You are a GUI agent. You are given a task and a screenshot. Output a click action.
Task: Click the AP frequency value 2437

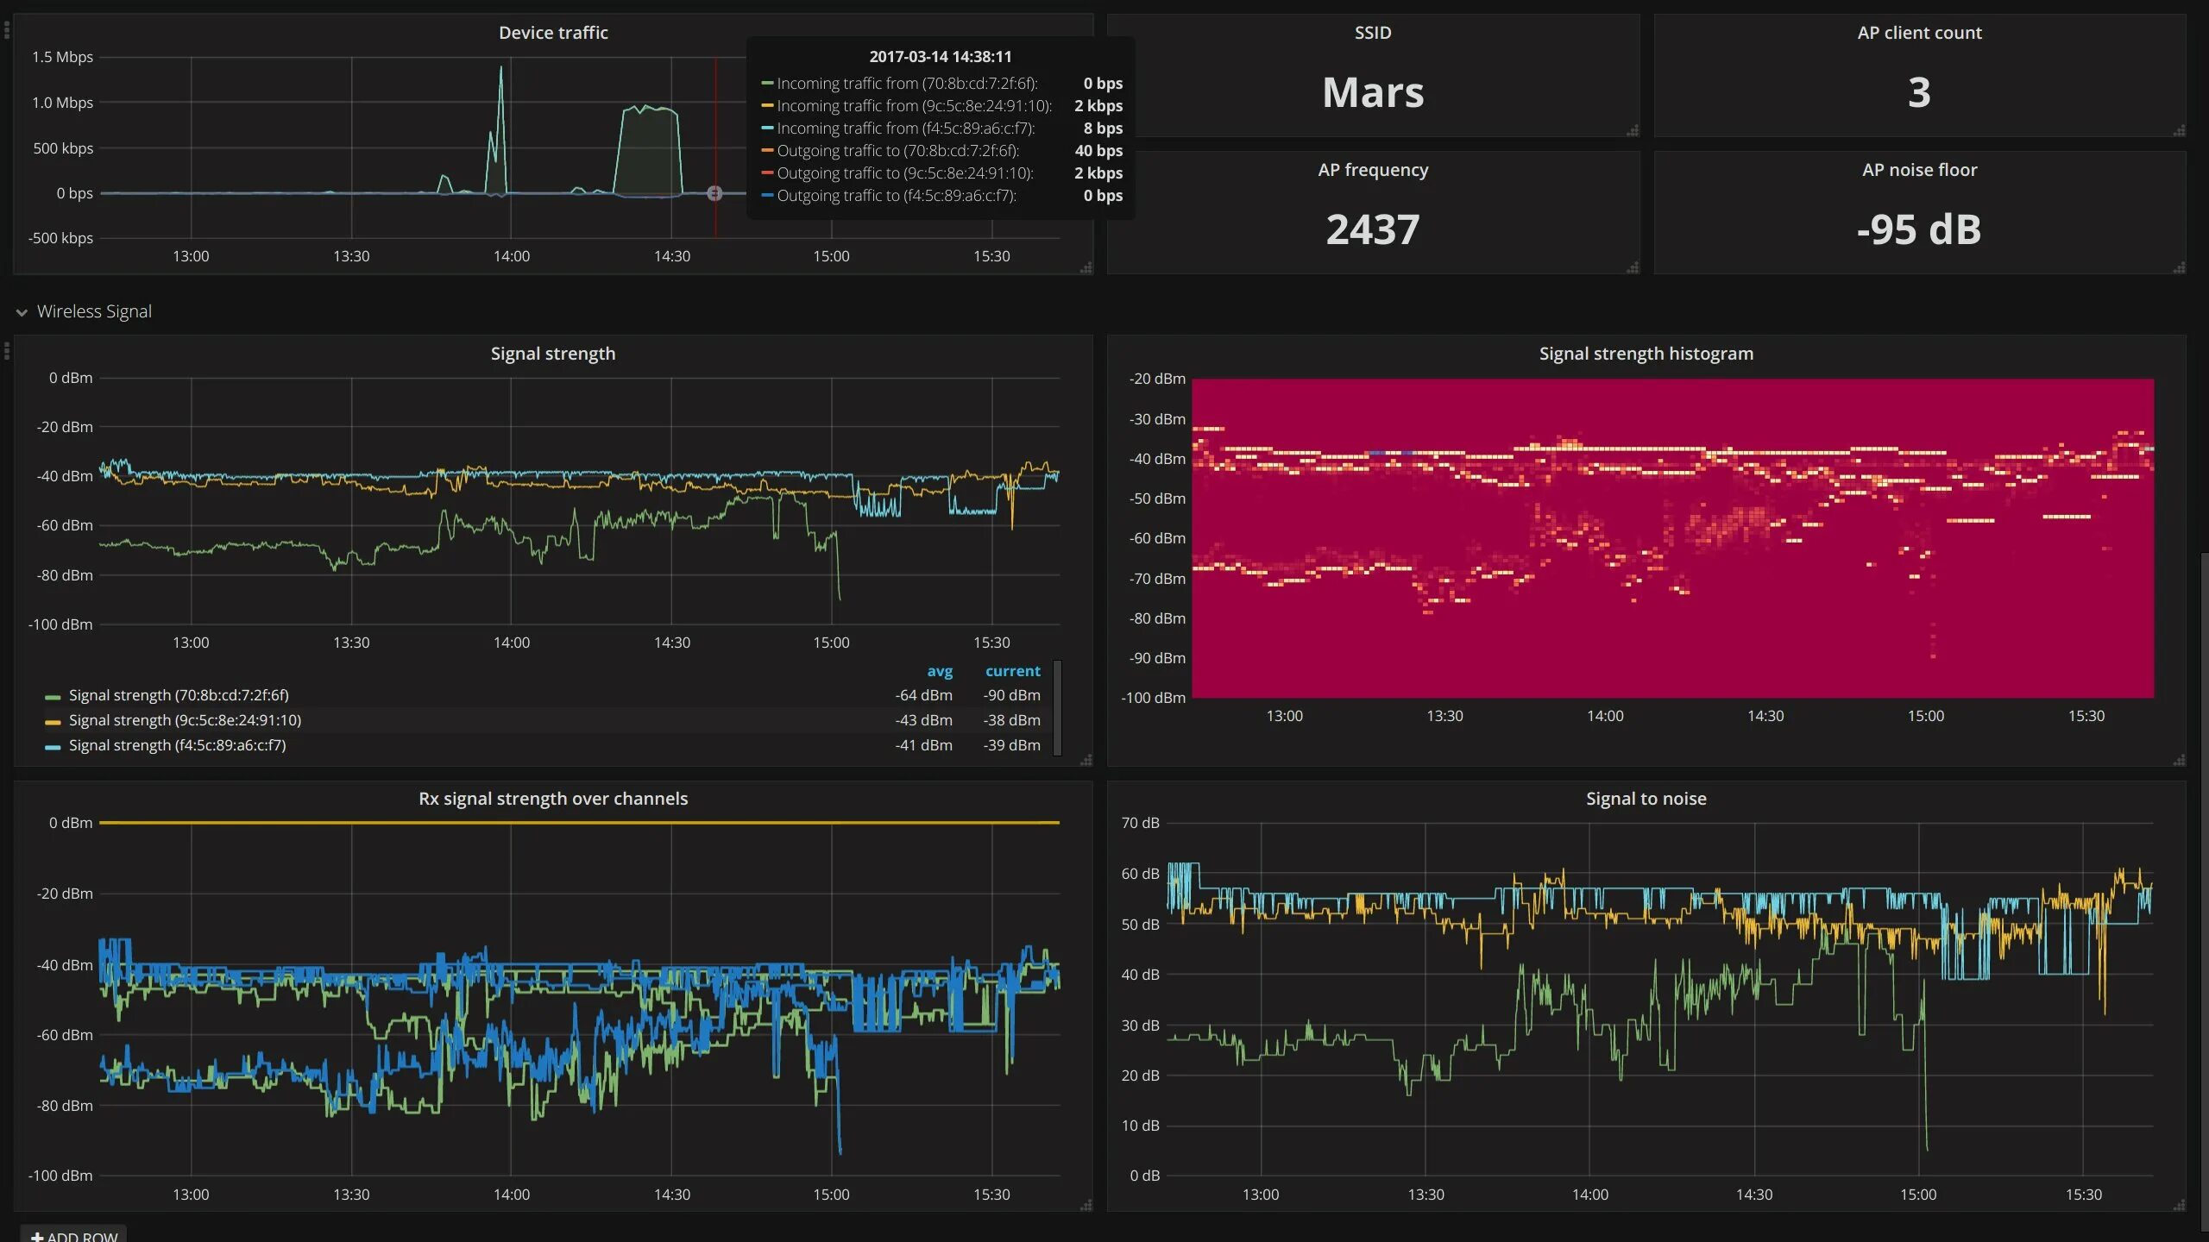[1373, 229]
